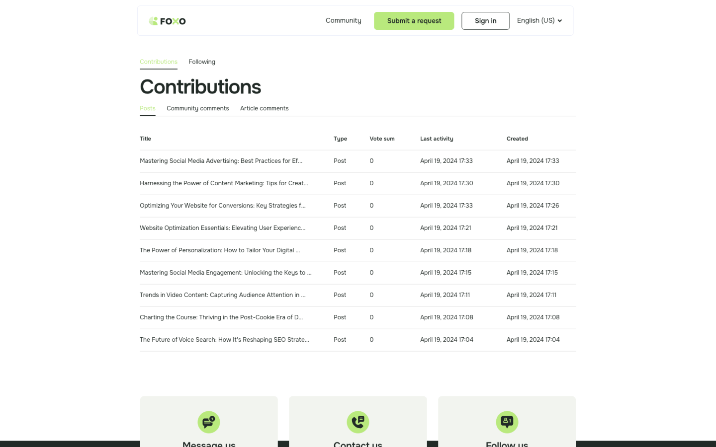Open The Power of Personalization post
The width and height of the screenshot is (716, 447).
click(220, 250)
